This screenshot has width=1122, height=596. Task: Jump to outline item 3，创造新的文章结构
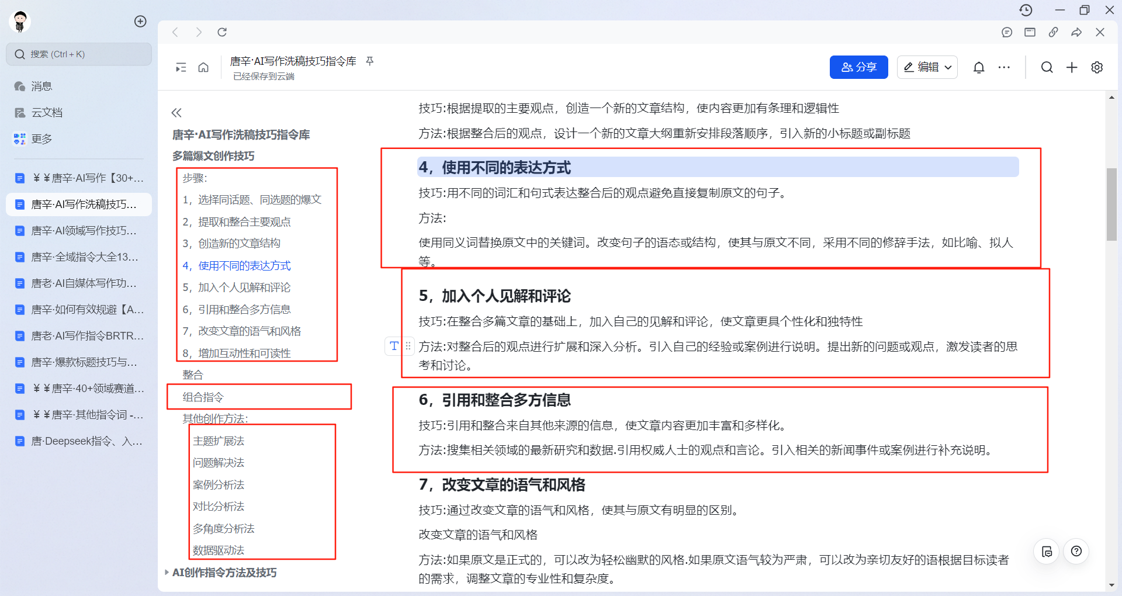231,244
